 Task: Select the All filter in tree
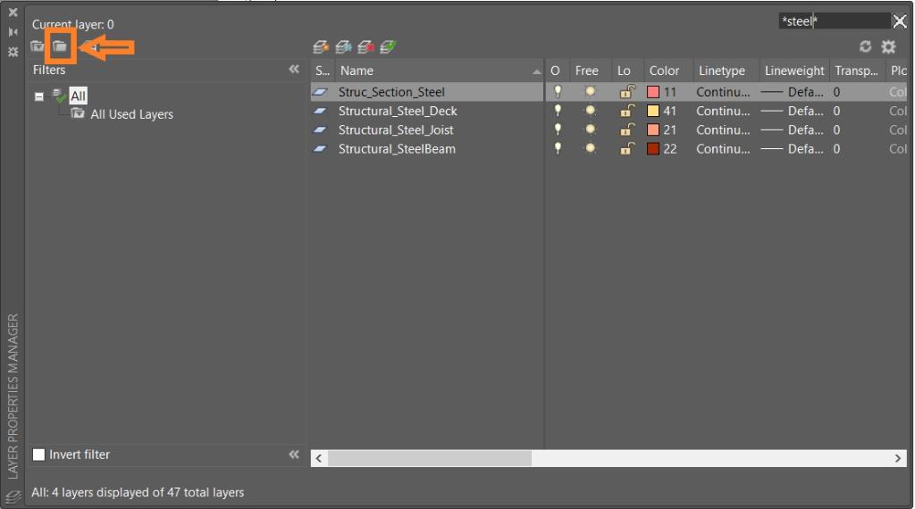(x=79, y=96)
